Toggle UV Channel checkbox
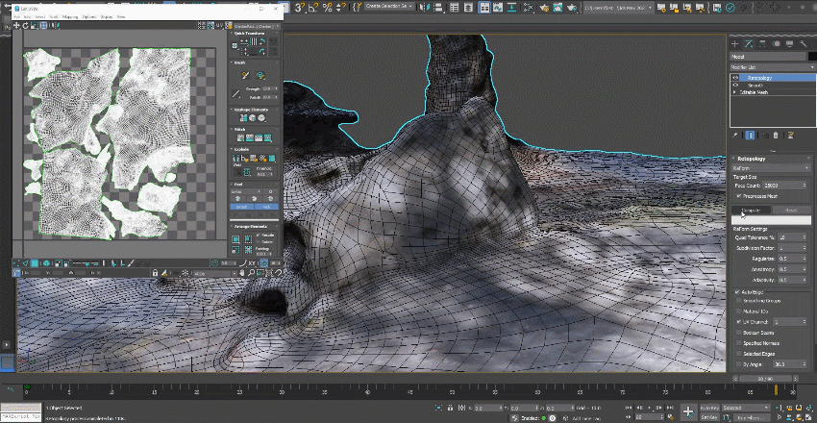The height and width of the screenshot is (423, 817). pos(739,322)
